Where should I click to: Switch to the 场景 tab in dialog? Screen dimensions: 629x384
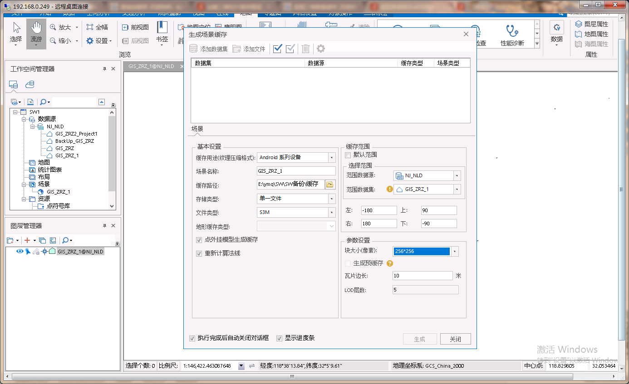(197, 129)
